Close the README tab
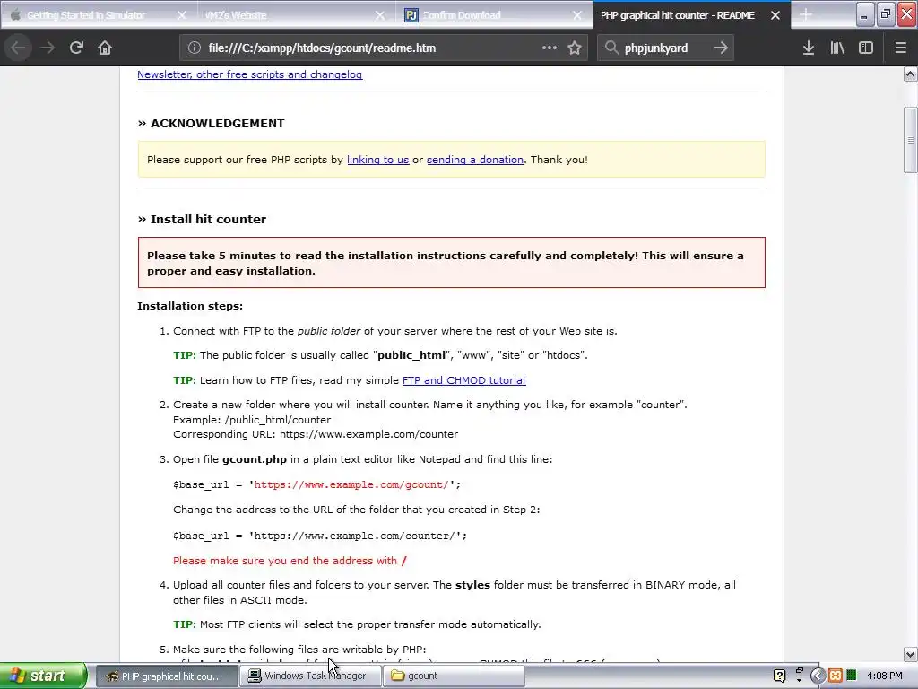The width and height of the screenshot is (918, 689). tap(775, 15)
